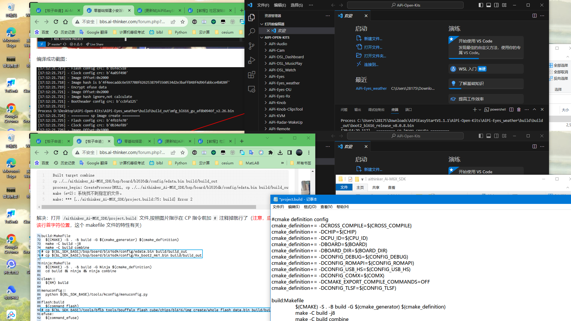Screen dimensions: 571x321
Task: Open Extensions view in VS Code activity bar
Action: pyautogui.click(x=252, y=75)
